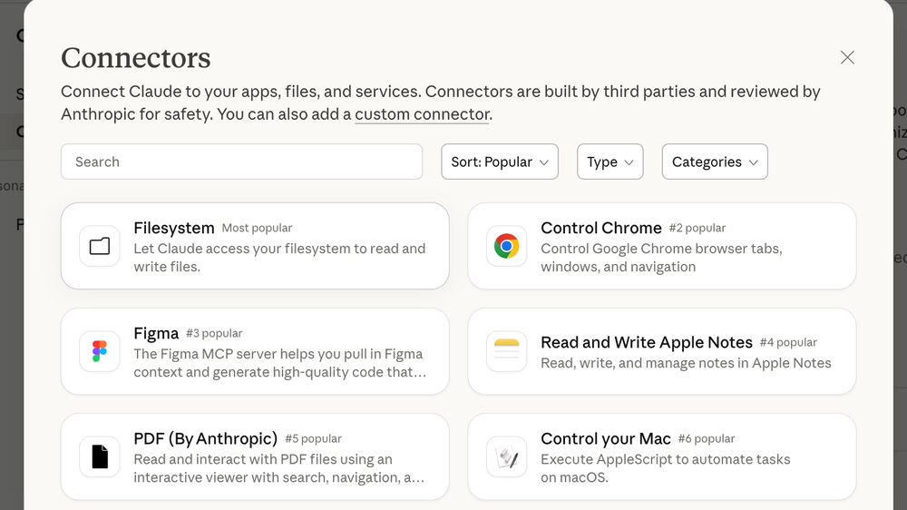Close the Connectors dialog
Screen dimensions: 907x510
point(847,57)
